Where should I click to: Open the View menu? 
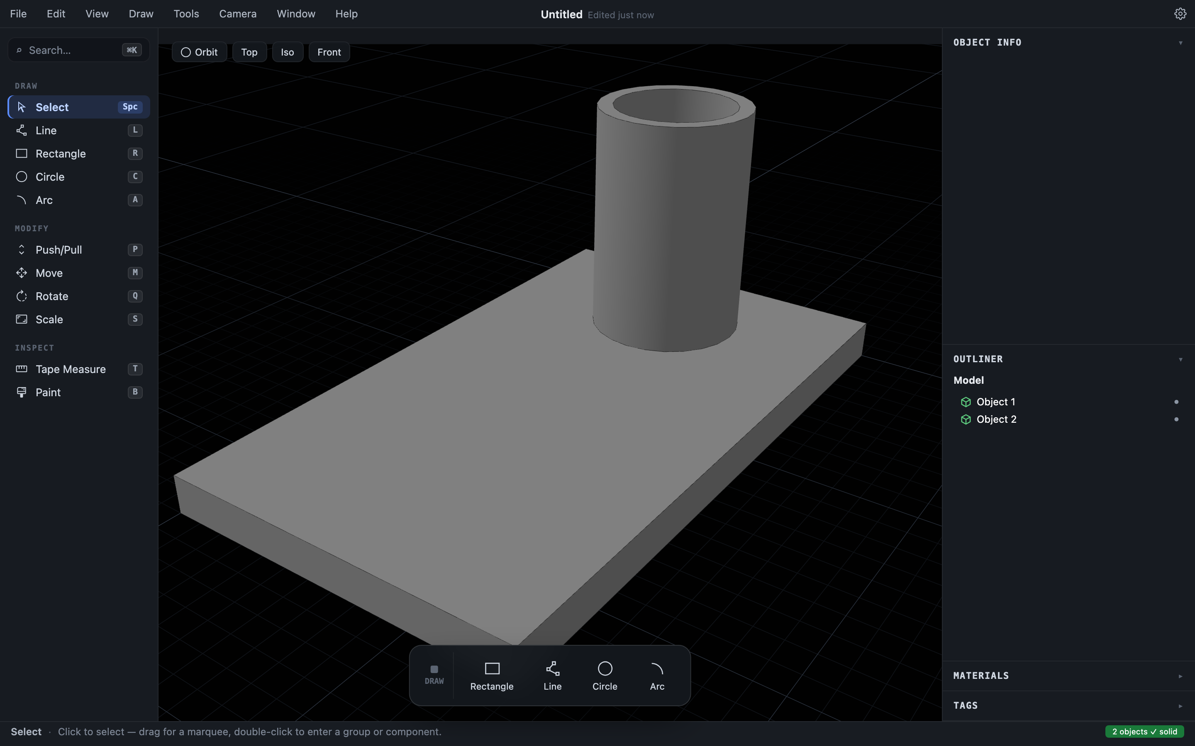point(97,14)
